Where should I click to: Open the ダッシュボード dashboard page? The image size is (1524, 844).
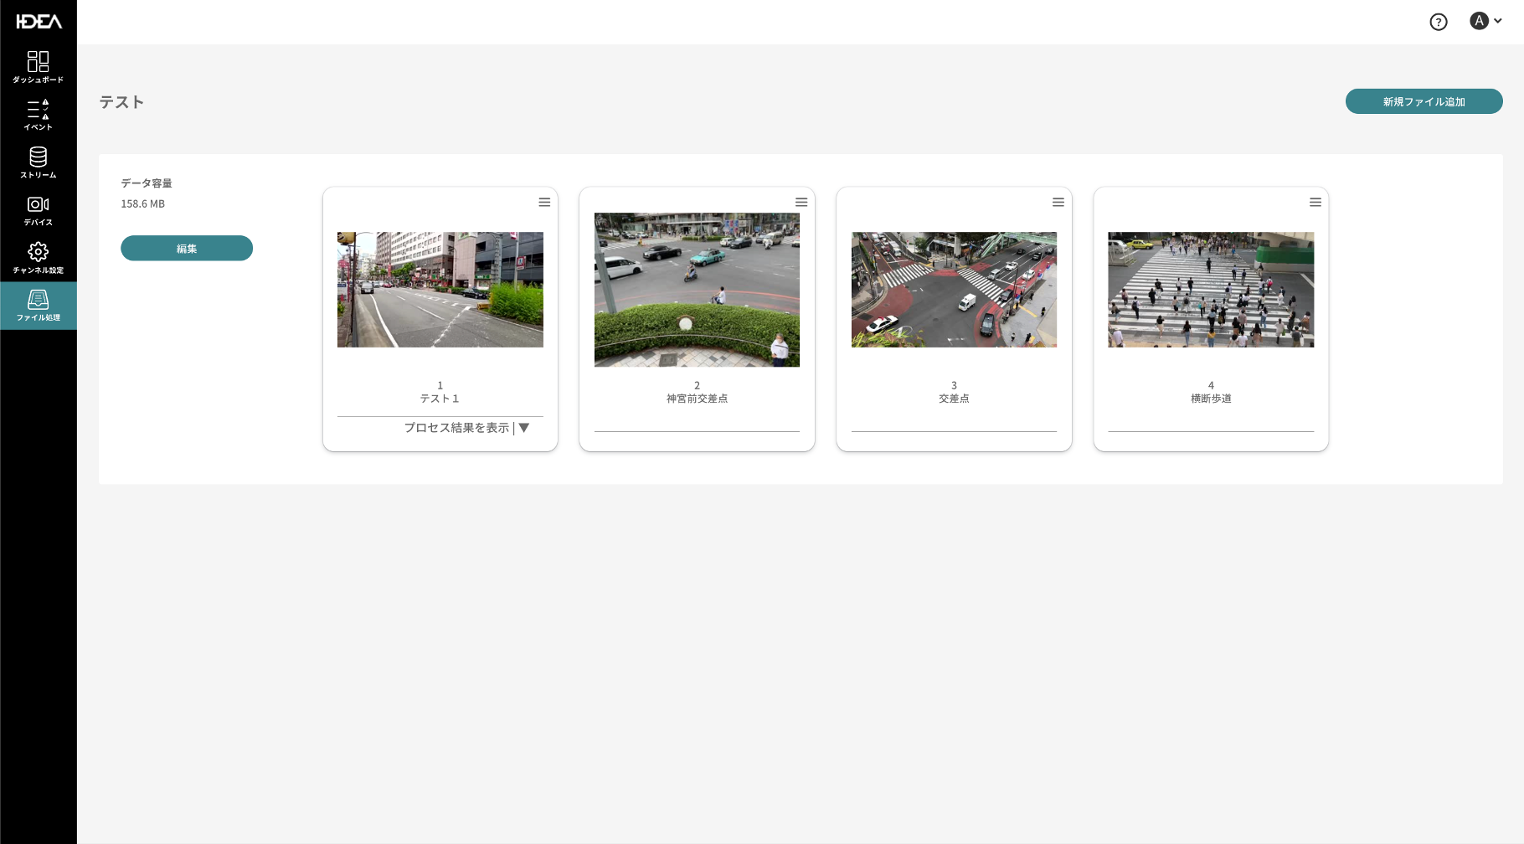pos(39,67)
